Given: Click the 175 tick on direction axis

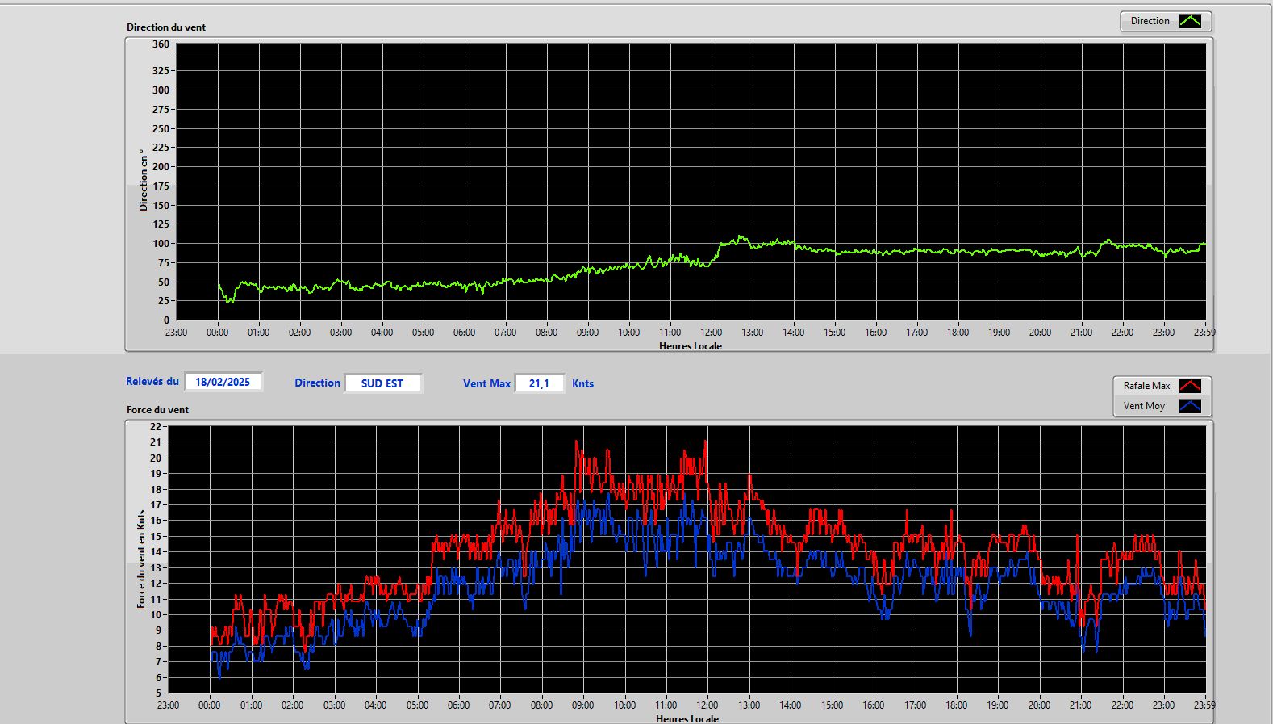Looking at the screenshot, I should (x=161, y=186).
